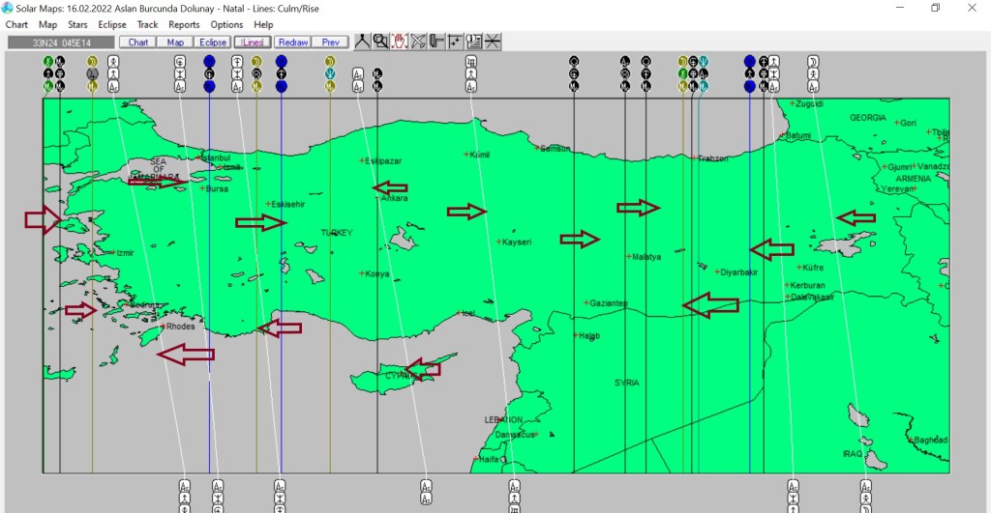Expand the Reports menu
Viewport: 991px width, 513px height.
pyautogui.click(x=184, y=24)
